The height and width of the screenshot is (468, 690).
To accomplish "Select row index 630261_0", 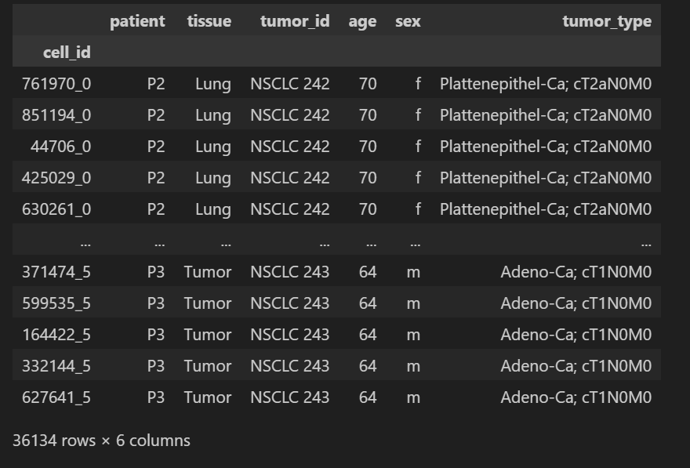I will click(x=56, y=209).
